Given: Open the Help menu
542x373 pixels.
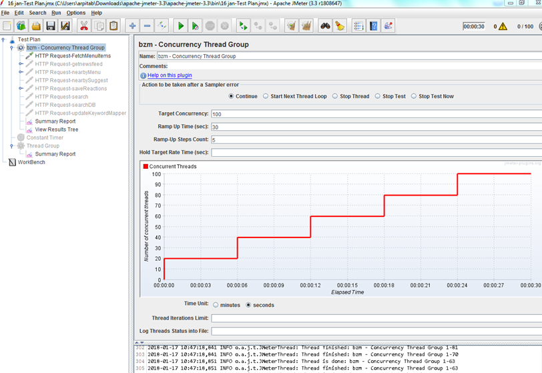Looking at the screenshot, I should point(96,13).
